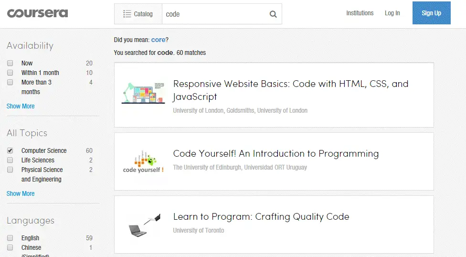466x257 pixels.
Task: Follow the 'core' suggestion link
Action: [158, 40]
